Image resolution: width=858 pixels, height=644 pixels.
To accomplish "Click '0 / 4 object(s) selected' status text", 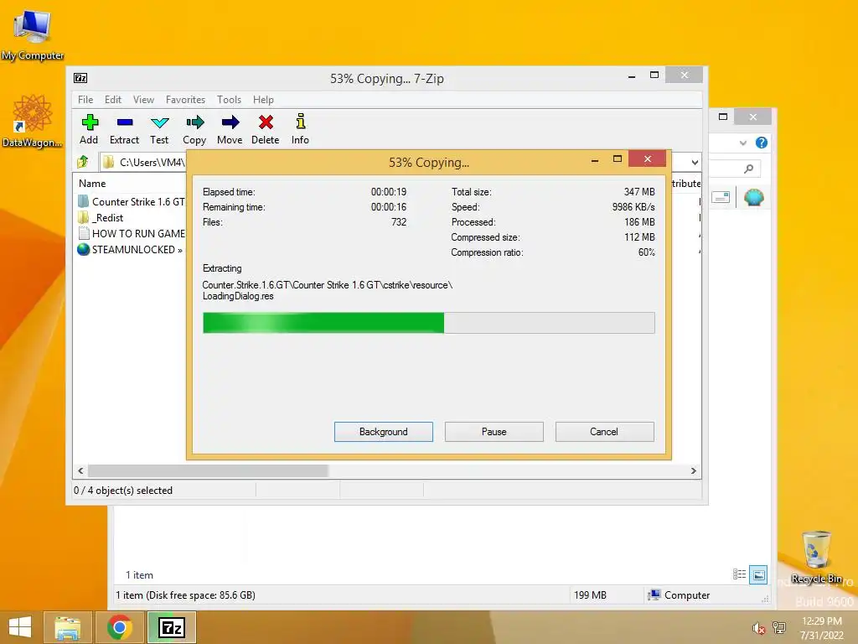I will pos(123,491).
